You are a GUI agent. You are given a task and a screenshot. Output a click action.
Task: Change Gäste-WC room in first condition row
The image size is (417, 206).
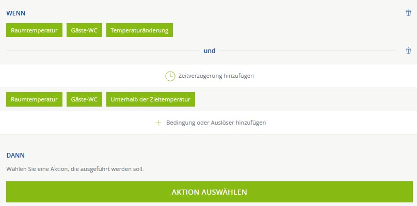[x=84, y=30]
